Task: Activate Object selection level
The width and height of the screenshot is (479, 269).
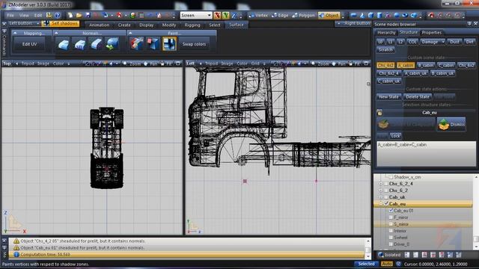Action: coord(329,15)
